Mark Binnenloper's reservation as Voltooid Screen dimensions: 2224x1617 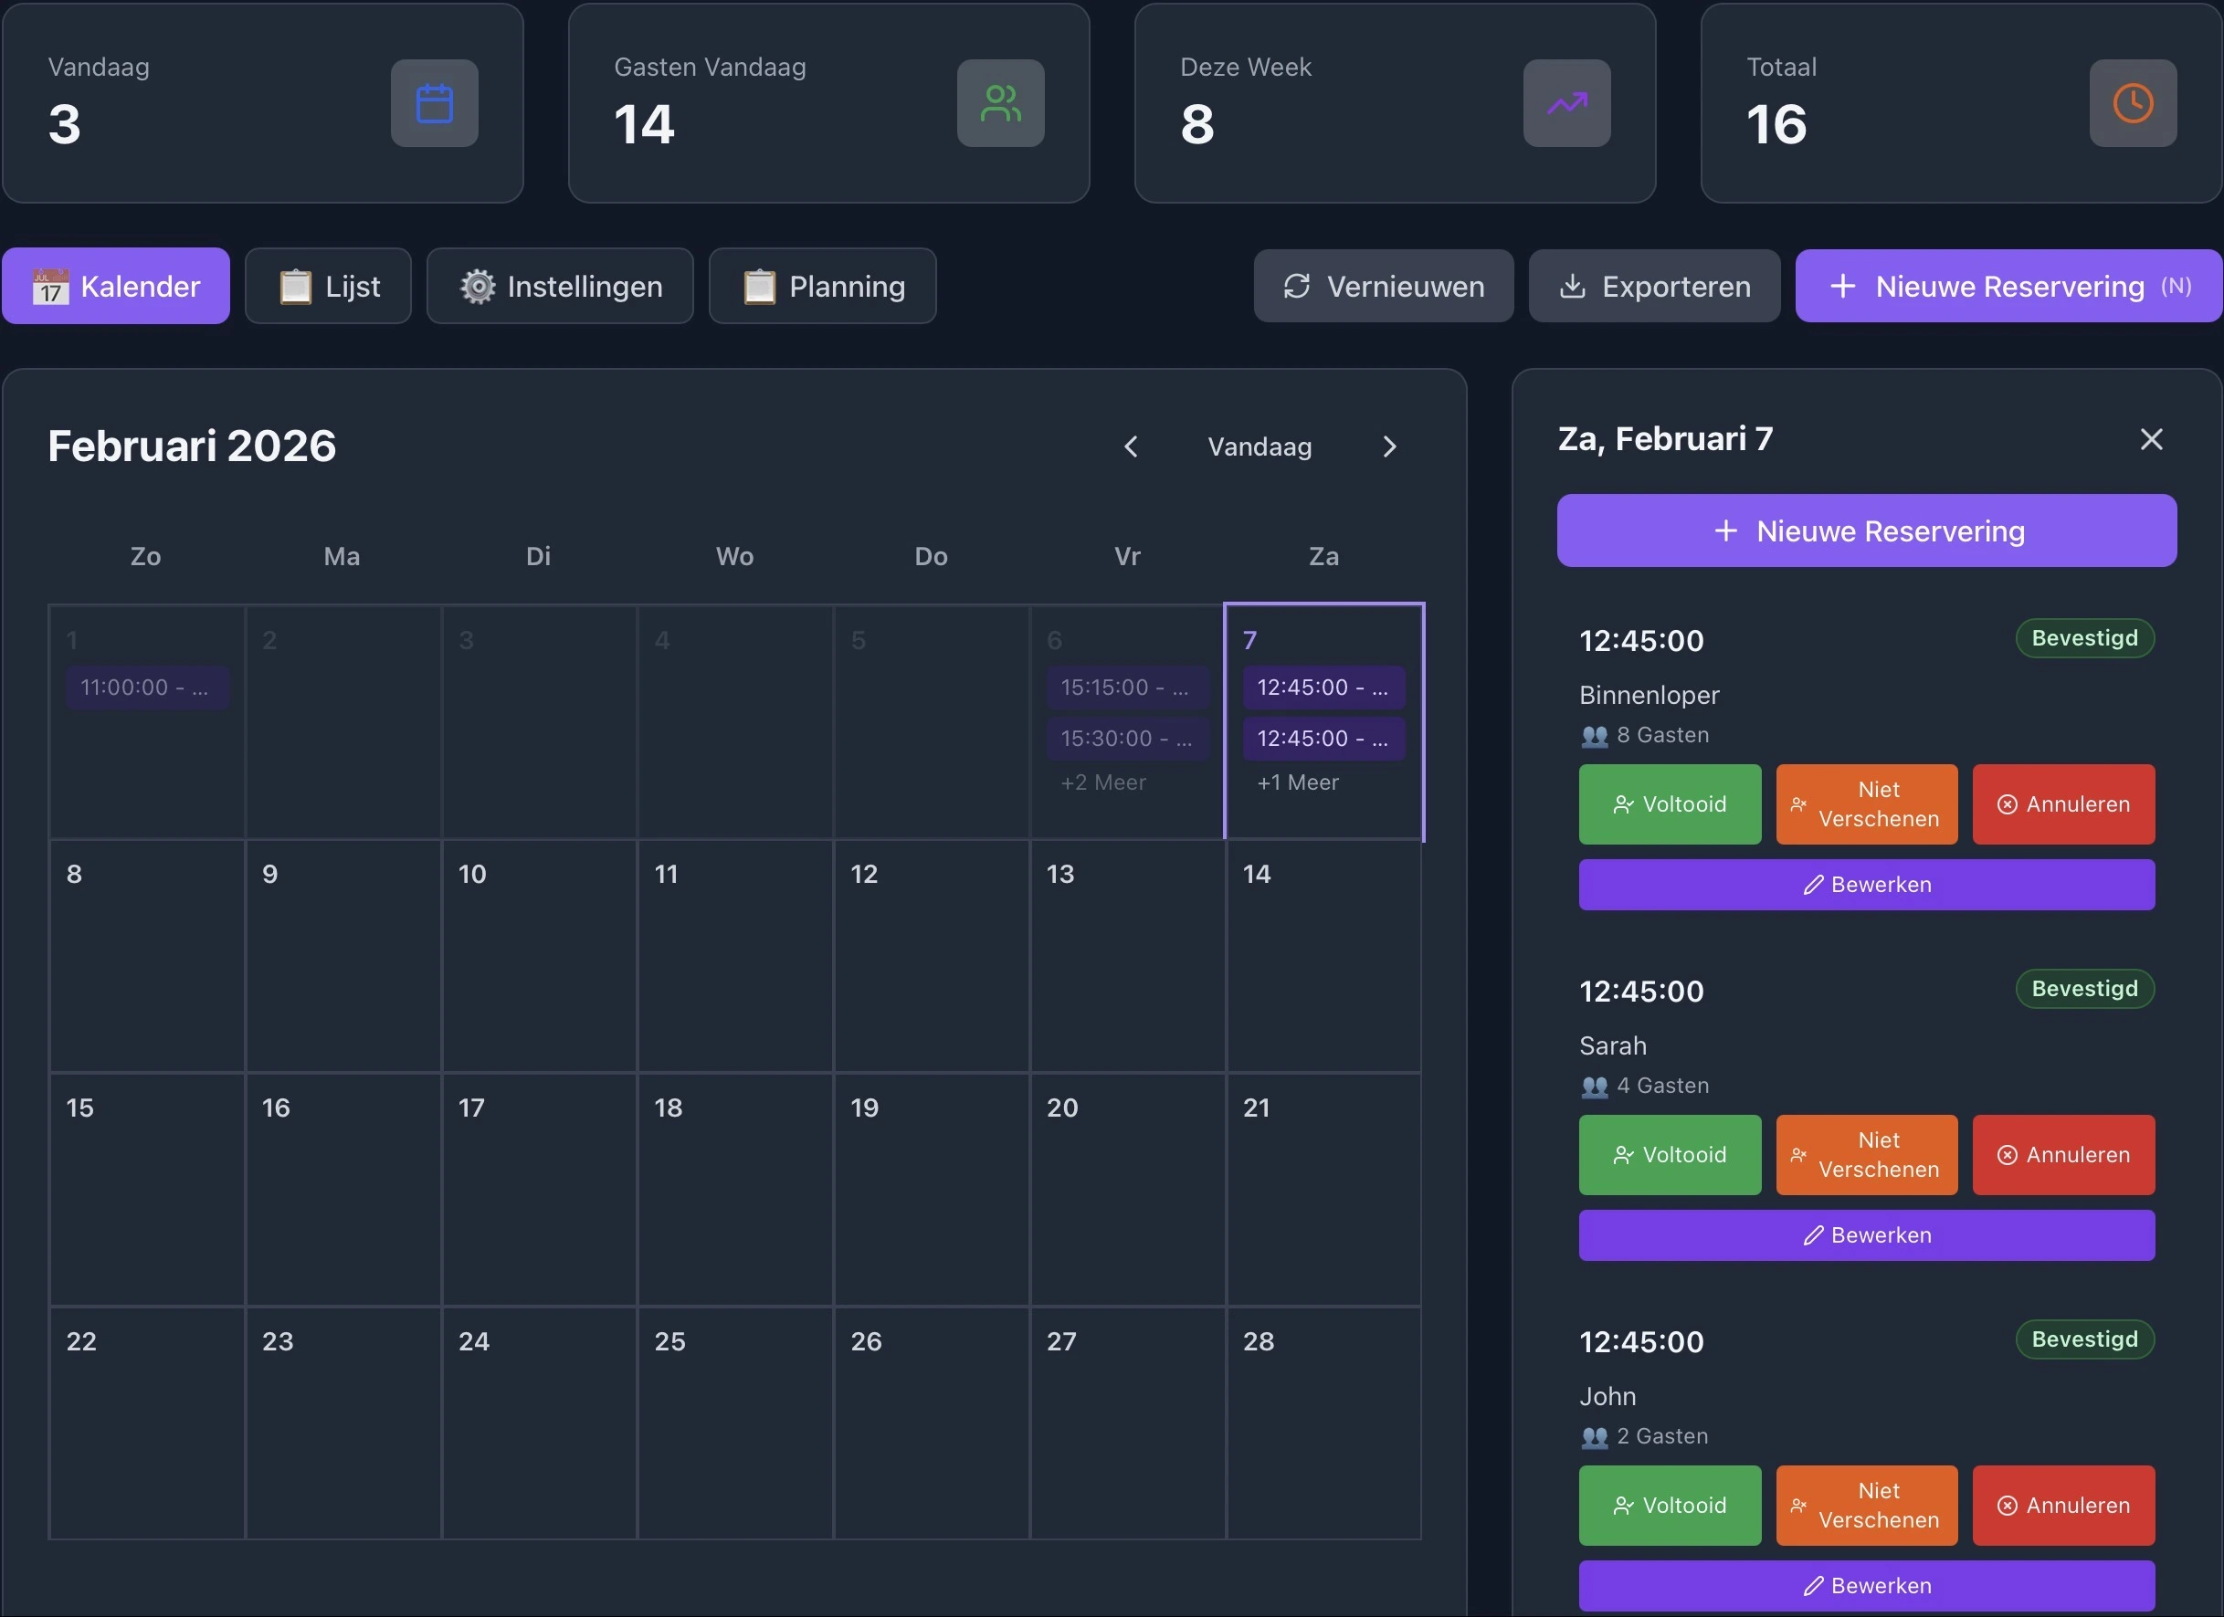click(x=1669, y=803)
